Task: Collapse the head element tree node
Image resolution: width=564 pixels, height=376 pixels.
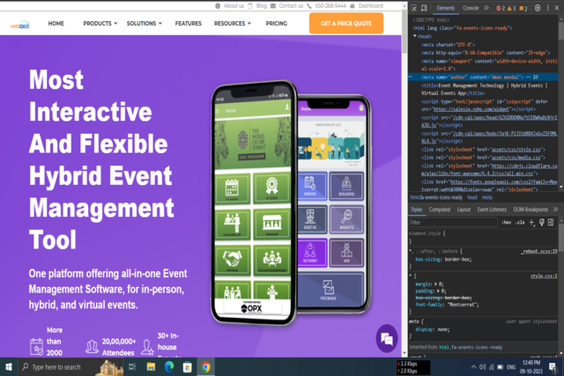Action: [415, 36]
